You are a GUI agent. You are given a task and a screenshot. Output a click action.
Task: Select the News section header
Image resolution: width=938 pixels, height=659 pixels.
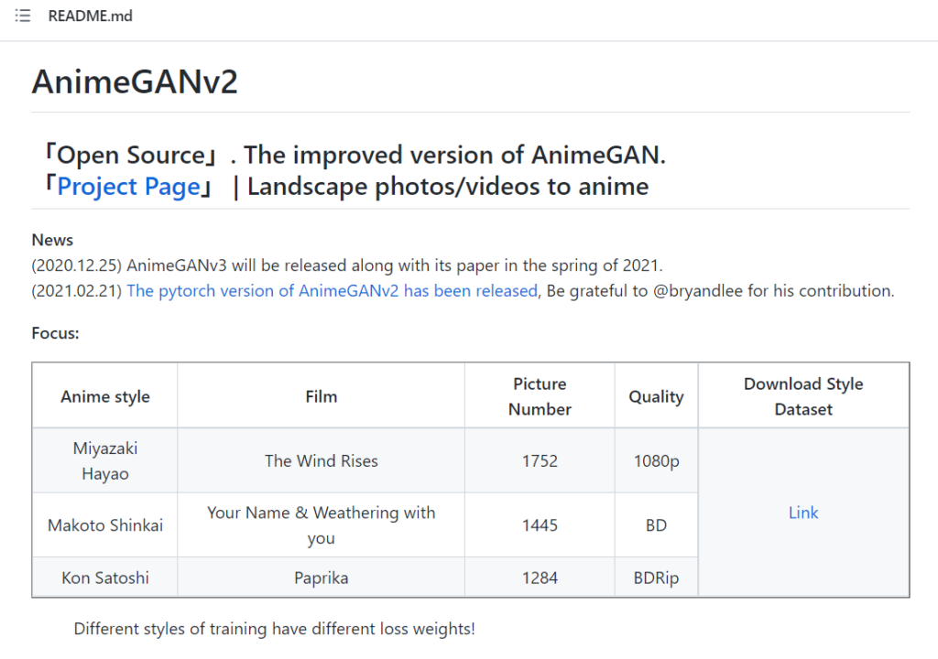click(51, 240)
